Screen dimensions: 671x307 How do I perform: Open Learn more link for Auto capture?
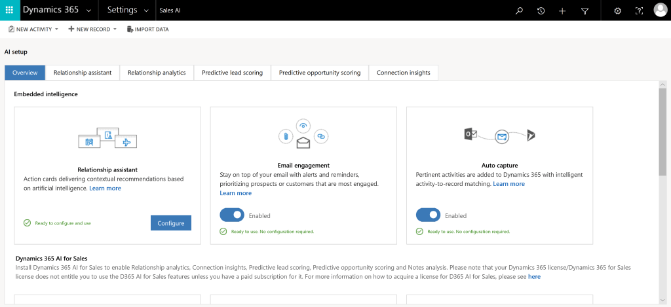coord(508,184)
